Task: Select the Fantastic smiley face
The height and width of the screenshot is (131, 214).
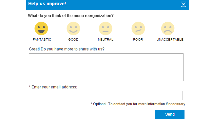Action: coord(41,28)
